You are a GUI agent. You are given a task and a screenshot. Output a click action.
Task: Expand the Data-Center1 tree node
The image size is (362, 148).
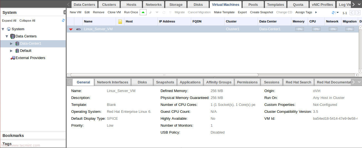[x=11, y=44]
